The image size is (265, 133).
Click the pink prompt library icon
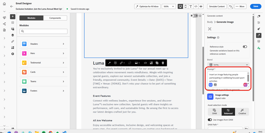(245, 85)
